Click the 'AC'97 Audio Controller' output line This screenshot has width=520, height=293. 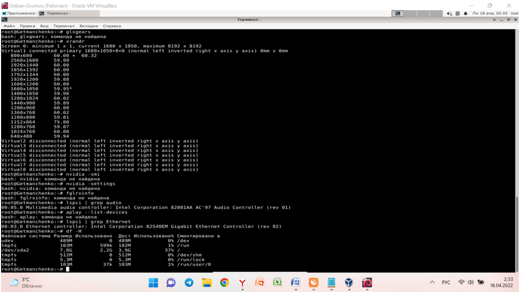pos(146,208)
